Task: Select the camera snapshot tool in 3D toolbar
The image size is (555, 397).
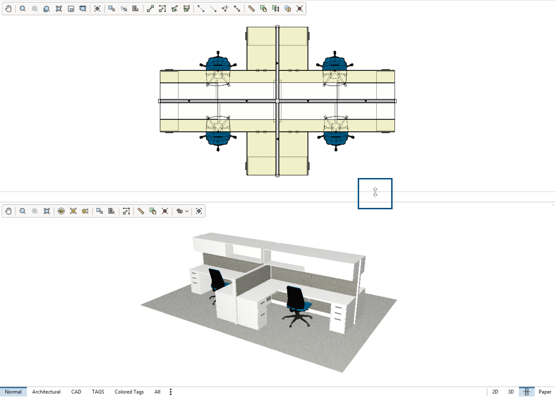Action: click(x=179, y=211)
